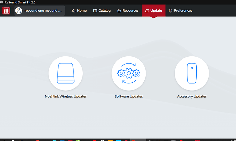
Task: Switch to the Resources tab
Action: (x=128, y=11)
